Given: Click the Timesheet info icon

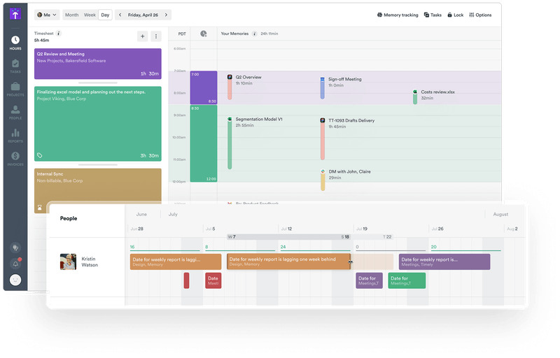Looking at the screenshot, I should coord(59,33).
